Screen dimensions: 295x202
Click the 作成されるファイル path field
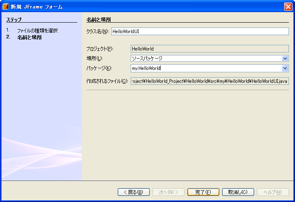tap(209, 81)
